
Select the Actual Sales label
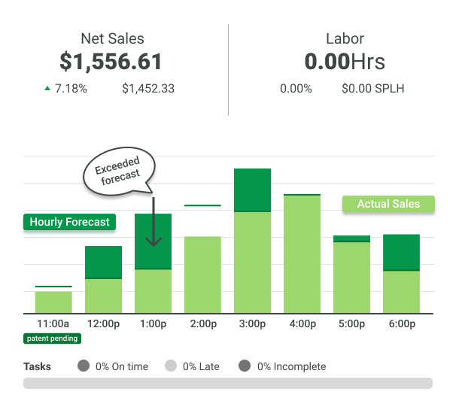(388, 204)
